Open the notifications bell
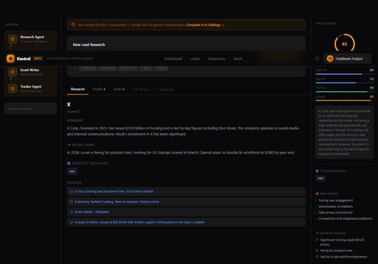 click(x=317, y=58)
